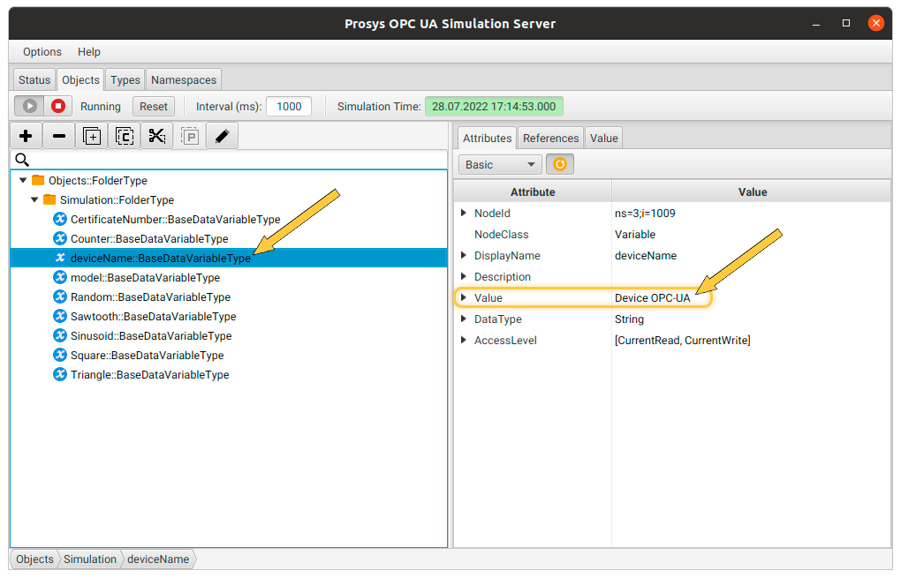Select the Objects tab

coord(80,79)
